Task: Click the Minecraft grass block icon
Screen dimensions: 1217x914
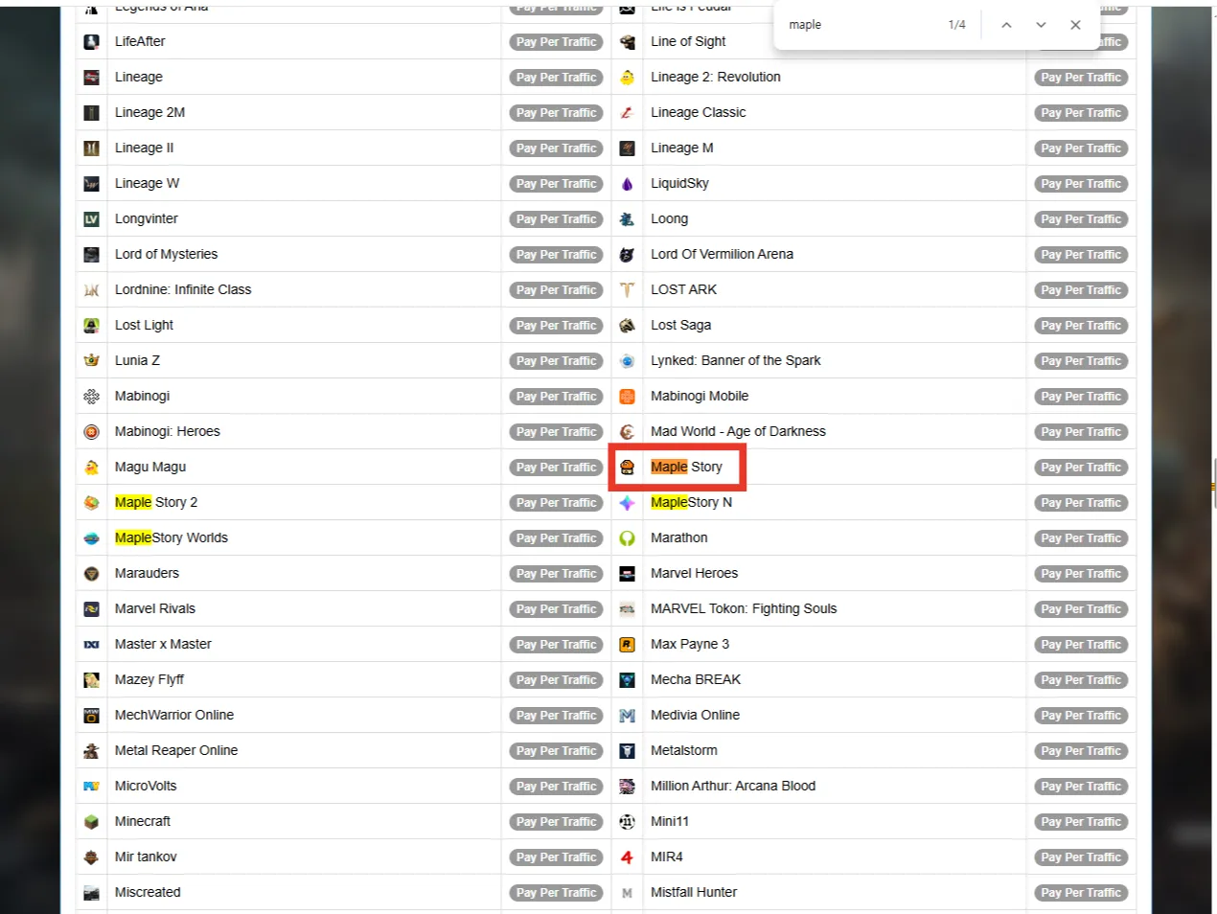Action: pos(91,822)
